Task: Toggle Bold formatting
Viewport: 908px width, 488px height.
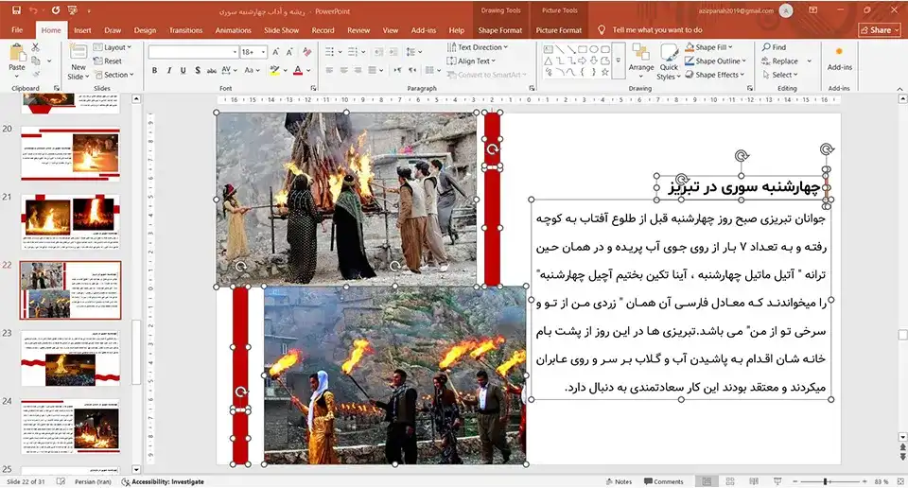Action: pos(154,71)
